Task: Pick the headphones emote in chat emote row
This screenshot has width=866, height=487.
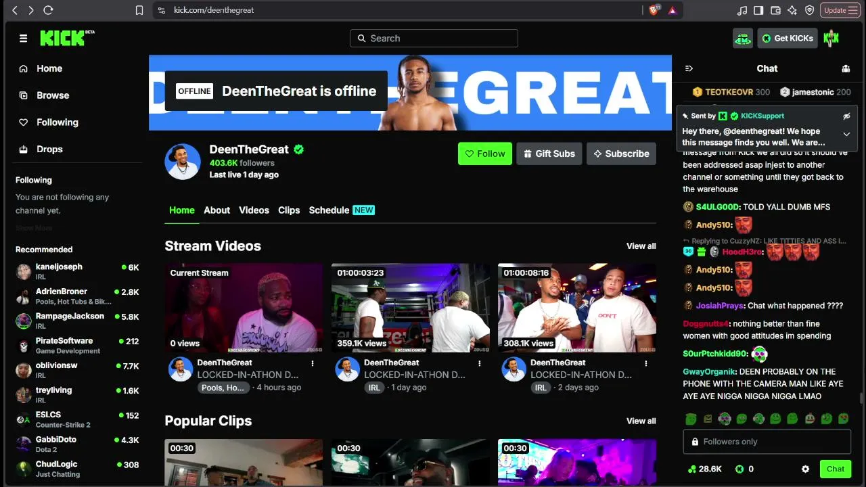Action: pos(725,419)
